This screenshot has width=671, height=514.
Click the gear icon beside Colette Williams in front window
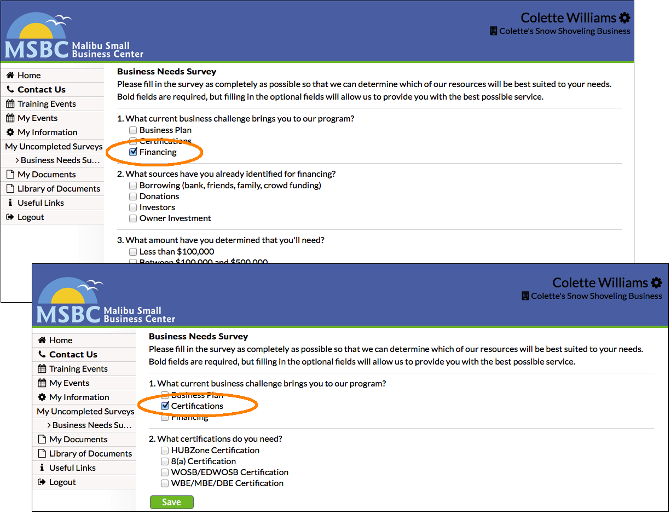pyautogui.click(x=656, y=283)
